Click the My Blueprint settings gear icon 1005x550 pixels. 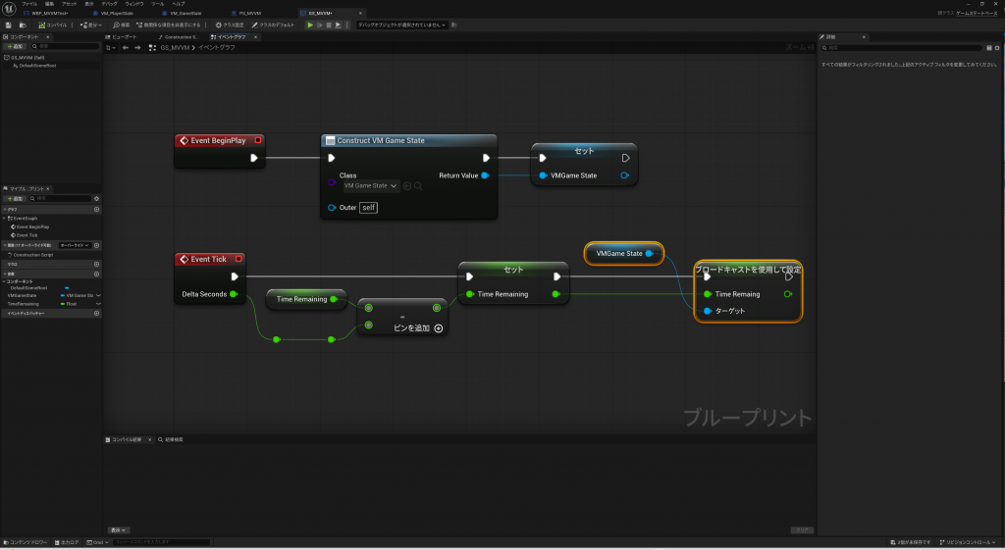tap(96, 198)
